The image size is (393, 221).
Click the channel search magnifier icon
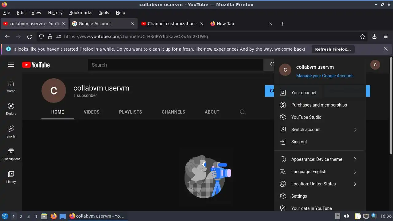(x=243, y=112)
